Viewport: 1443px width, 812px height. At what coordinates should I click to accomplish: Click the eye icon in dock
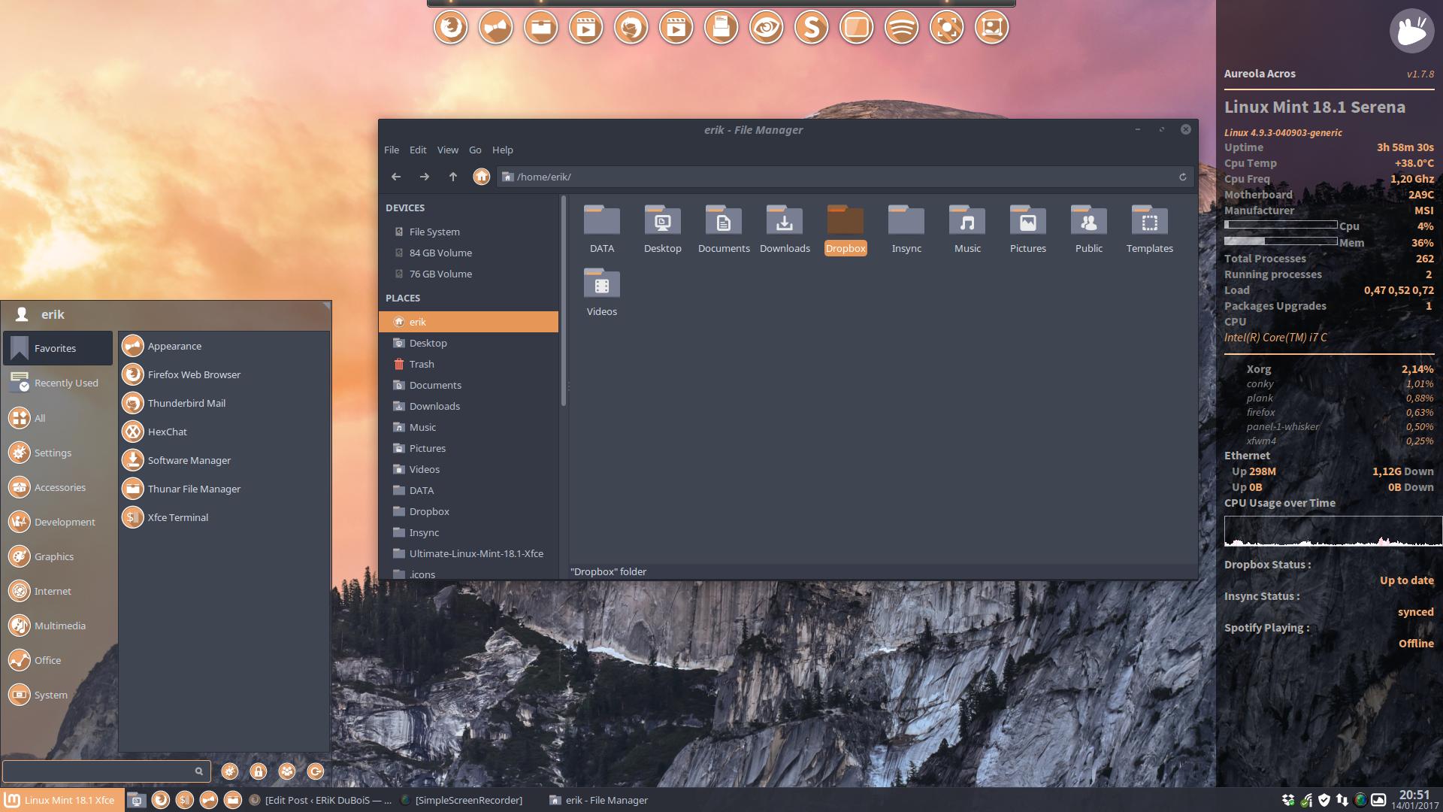[766, 28]
